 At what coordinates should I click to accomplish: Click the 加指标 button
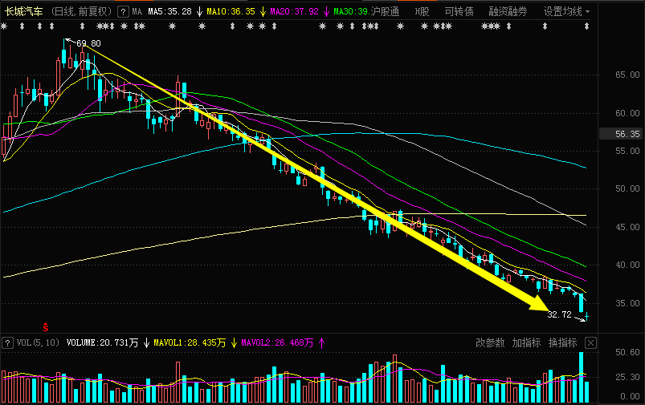[x=526, y=342]
